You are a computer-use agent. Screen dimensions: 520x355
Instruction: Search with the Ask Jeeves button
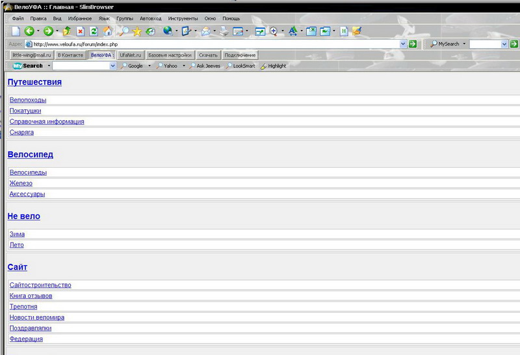click(205, 66)
